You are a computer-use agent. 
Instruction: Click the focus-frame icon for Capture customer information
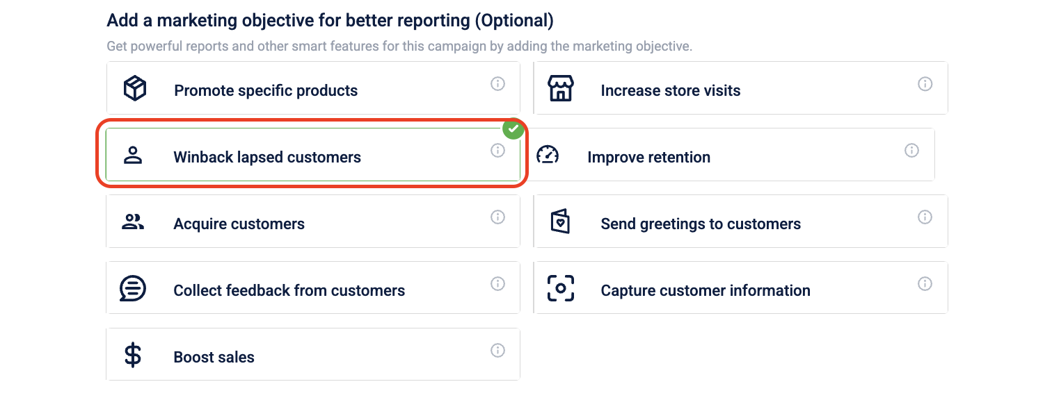coord(561,288)
